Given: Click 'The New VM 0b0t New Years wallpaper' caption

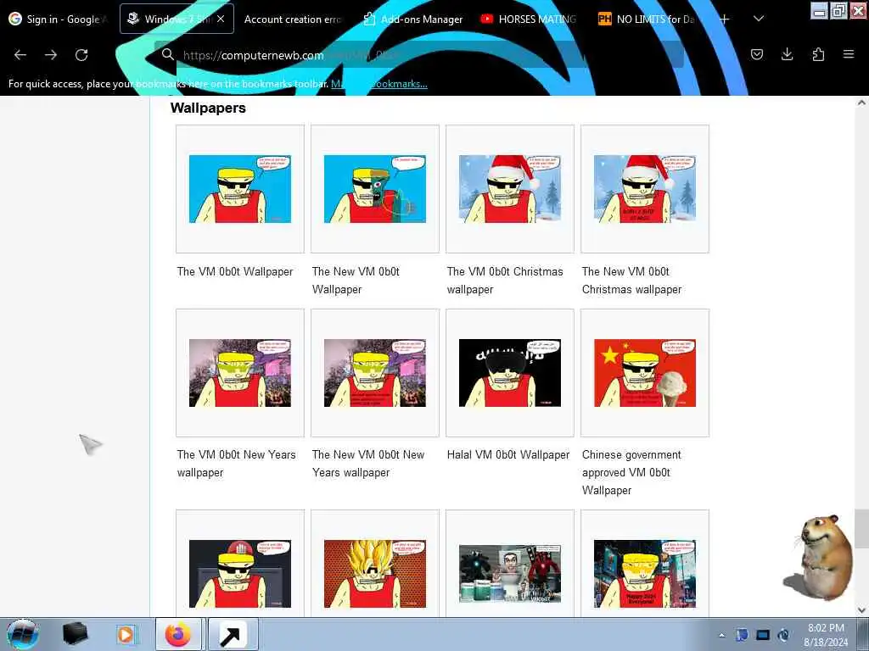Looking at the screenshot, I should click(368, 464).
